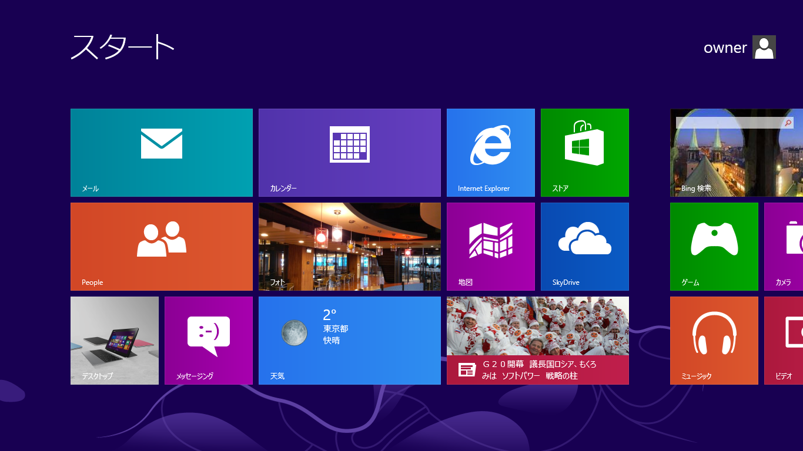Open the Desktop (デスクトップ) tile
803x451 pixels.
115,341
